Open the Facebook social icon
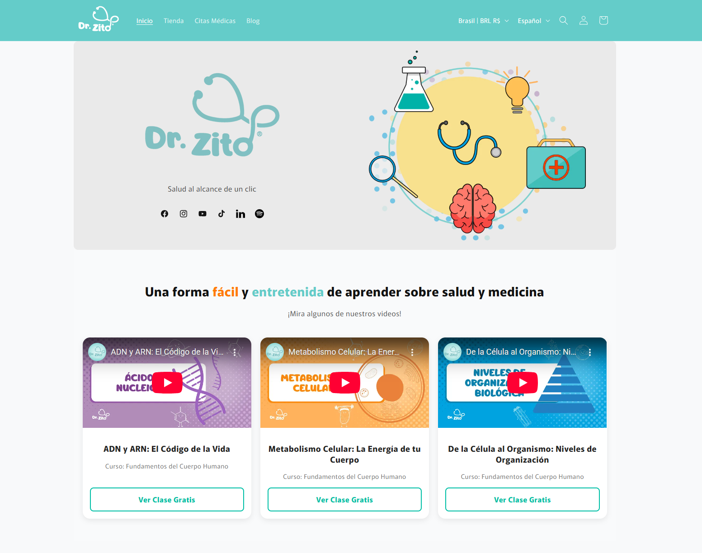 tap(165, 214)
